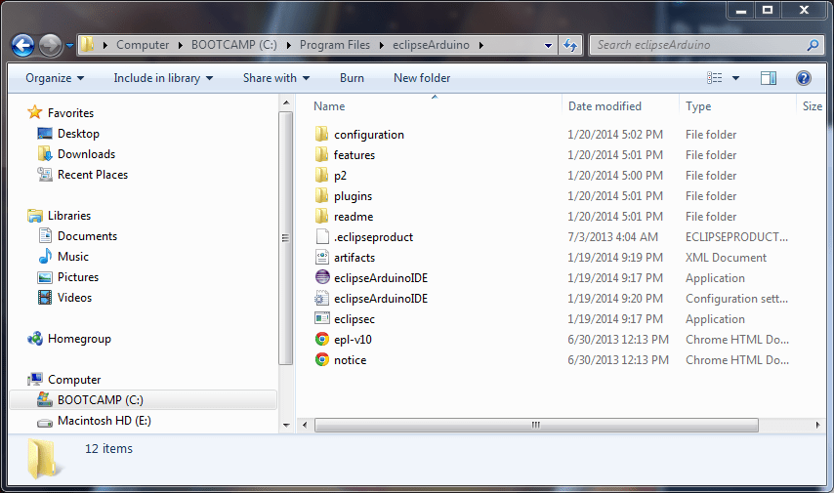Select the readme folder icon

click(321, 216)
